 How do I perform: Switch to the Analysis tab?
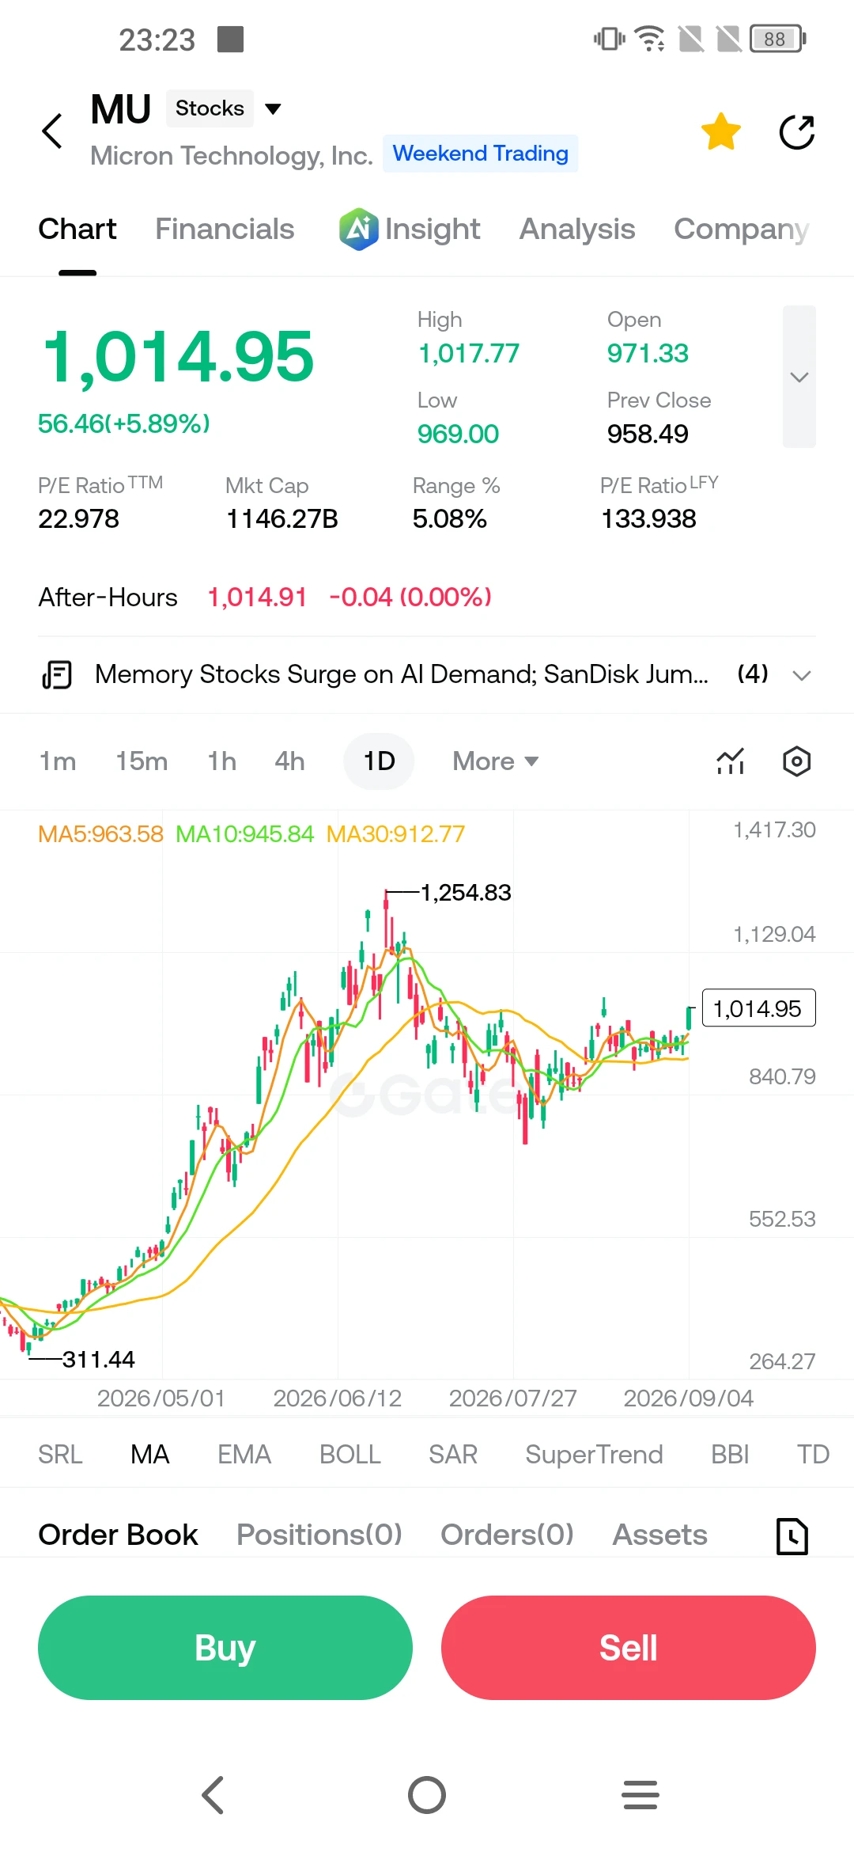tap(577, 230)
